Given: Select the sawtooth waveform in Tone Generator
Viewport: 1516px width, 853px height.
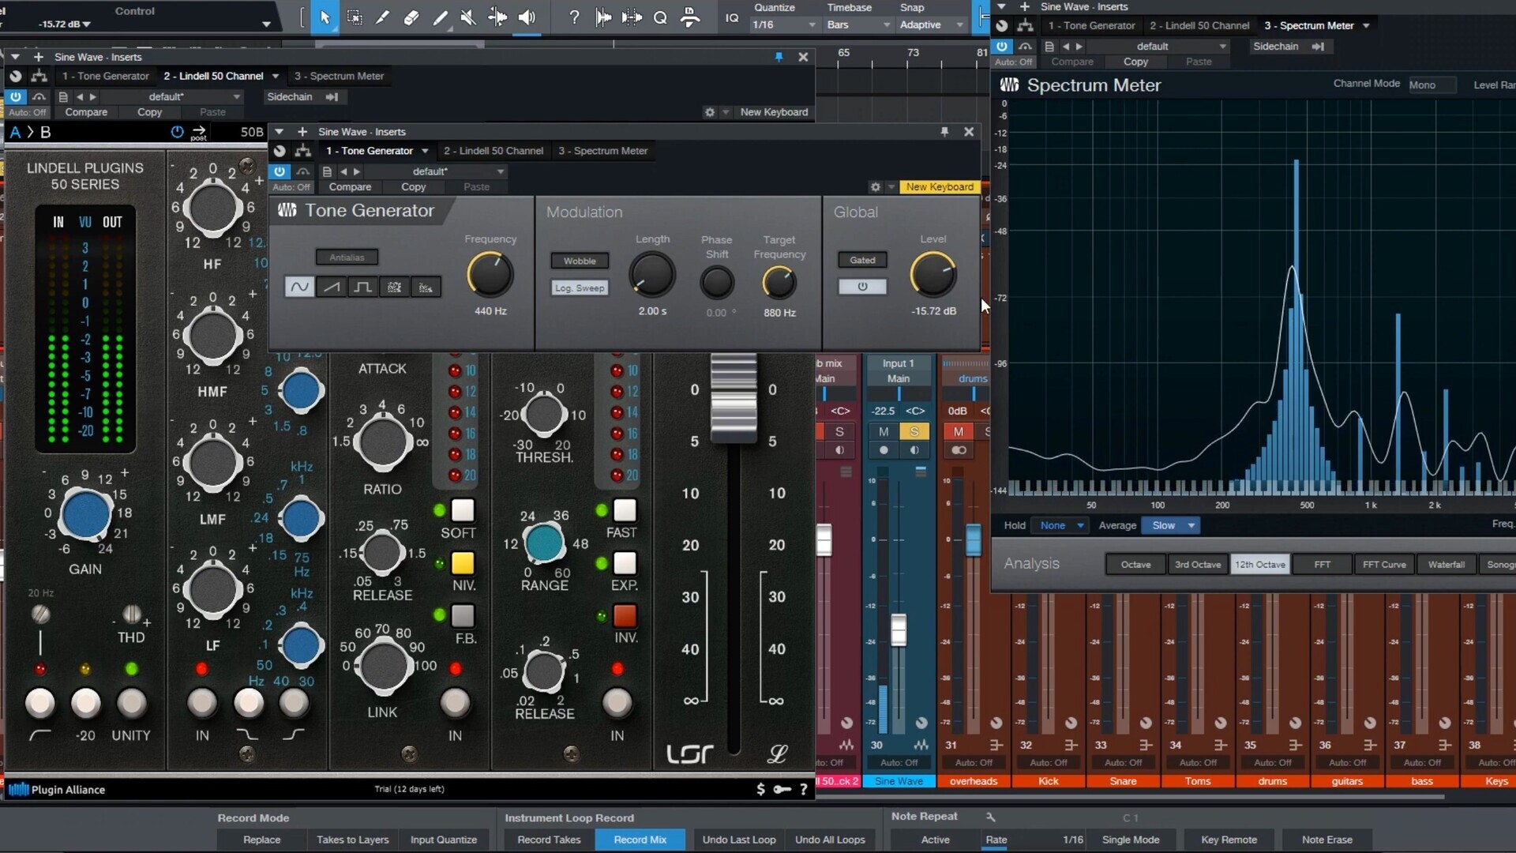Looking at the screenshot, I should point(331,287).
